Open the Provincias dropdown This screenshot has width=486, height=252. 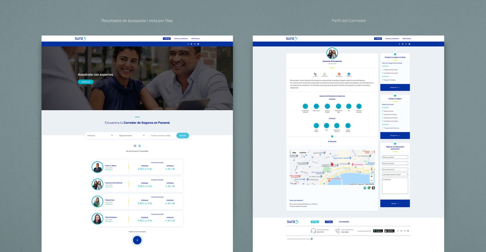pyautogui.click(x=100, y=136)
